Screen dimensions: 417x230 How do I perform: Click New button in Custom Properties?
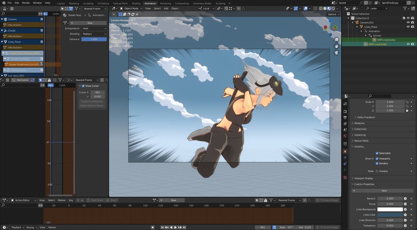(382, 191)
